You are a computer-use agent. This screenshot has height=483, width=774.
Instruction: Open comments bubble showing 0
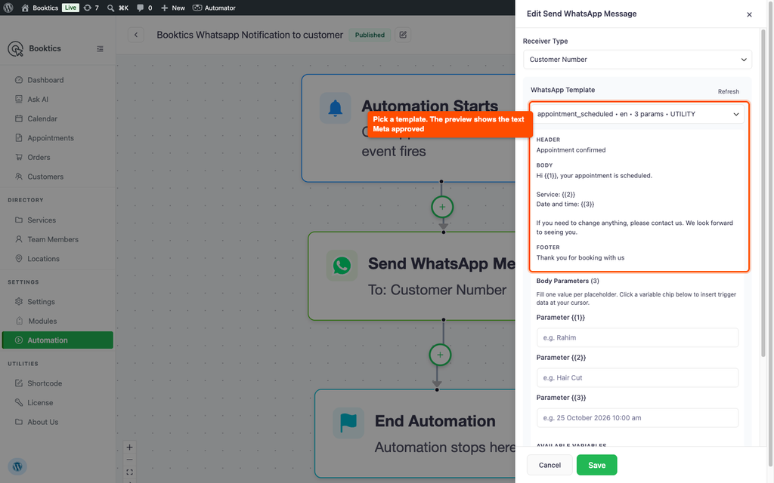tap(144, 8)
